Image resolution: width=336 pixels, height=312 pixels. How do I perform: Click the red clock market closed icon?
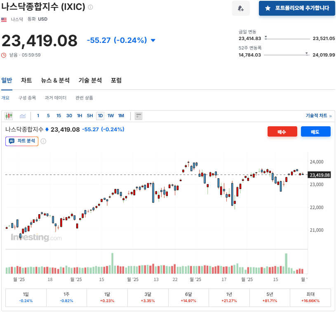tap(4, 55)
